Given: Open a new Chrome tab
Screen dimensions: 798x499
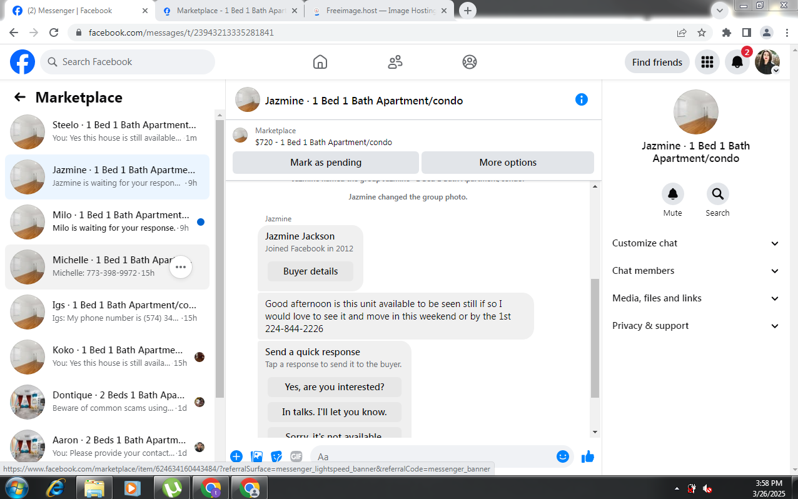Looking at the screenshot, I should (468, 11).
